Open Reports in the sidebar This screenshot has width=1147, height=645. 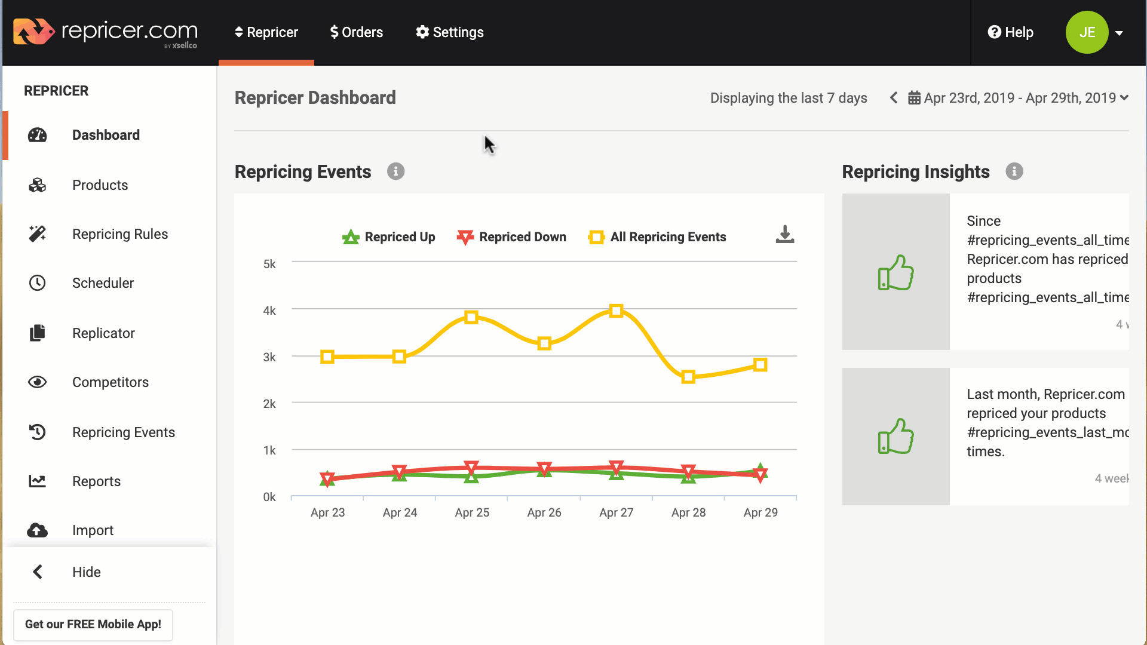96,481
